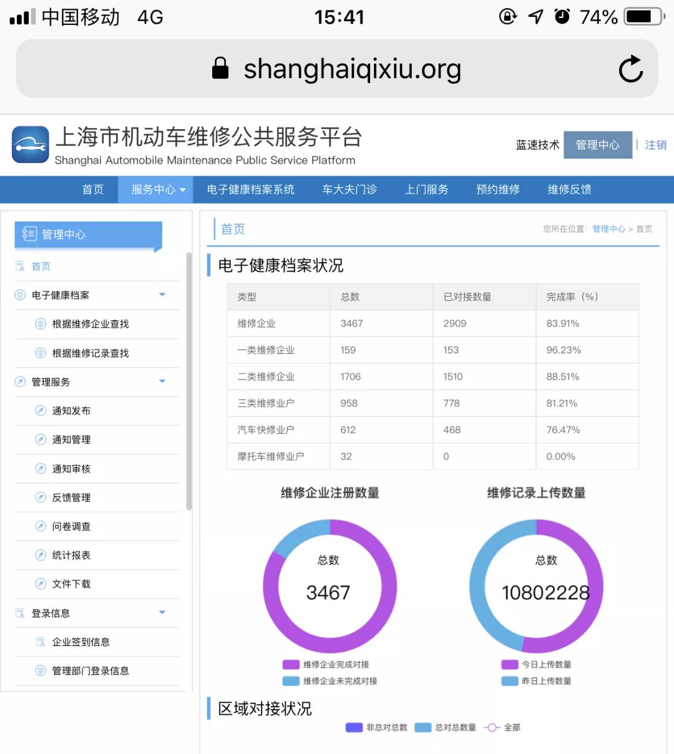
Task: Click the 注销 logout link
Action: pos(656,144)
